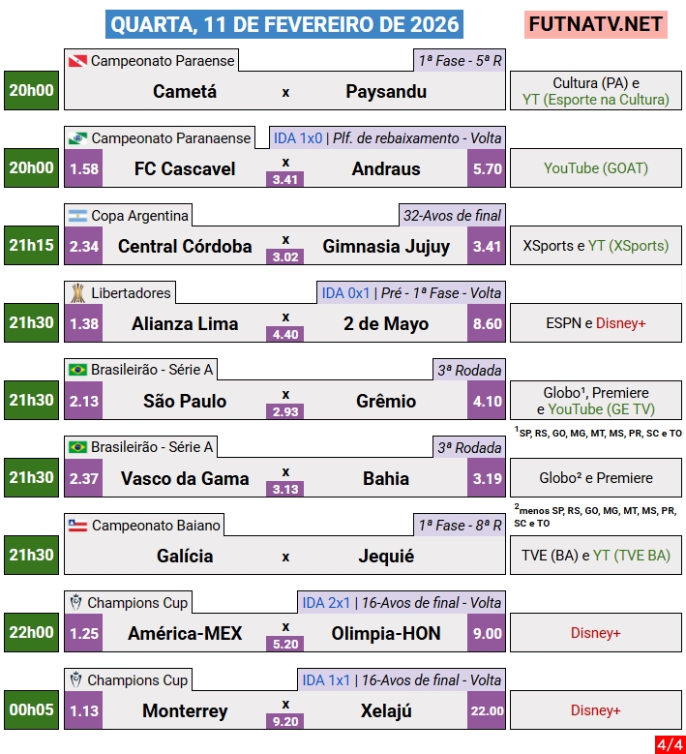686x754 pixels.
Task: Click the Brazil flag in Vasco da Gama row
Action: (x=77, y=447)
